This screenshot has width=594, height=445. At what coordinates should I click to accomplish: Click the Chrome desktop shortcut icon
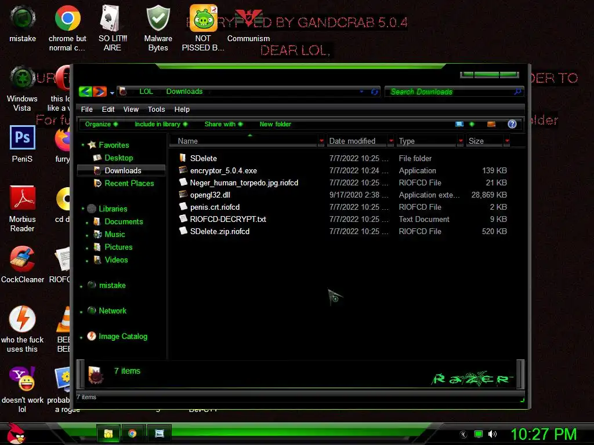pos(67,18)
